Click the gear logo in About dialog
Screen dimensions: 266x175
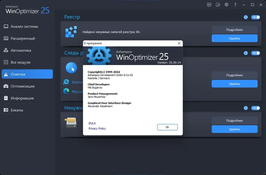(99, 56)
